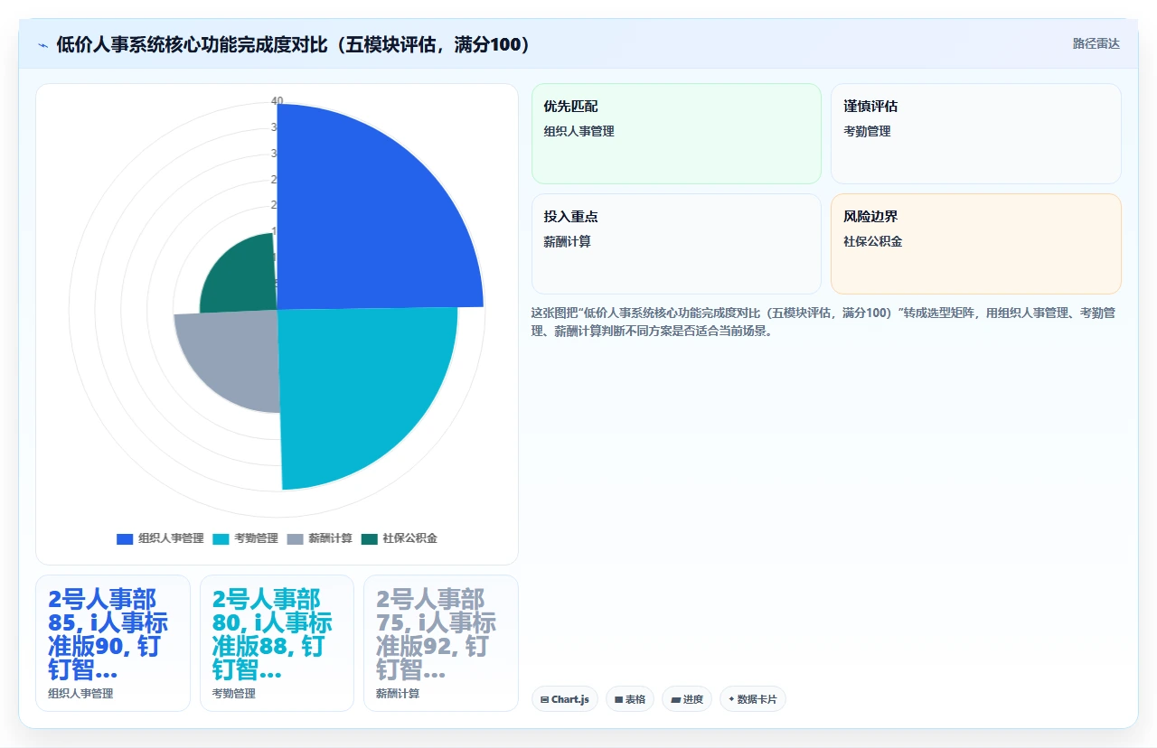Toggle 社保公积金 legend color swatch
The image size is (1157, 748).
370,538
